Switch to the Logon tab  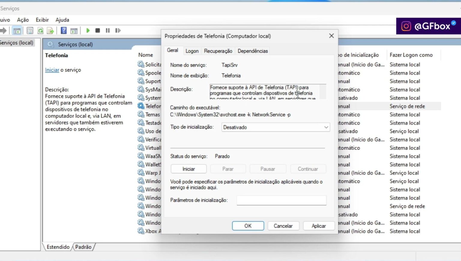(192, 51)
